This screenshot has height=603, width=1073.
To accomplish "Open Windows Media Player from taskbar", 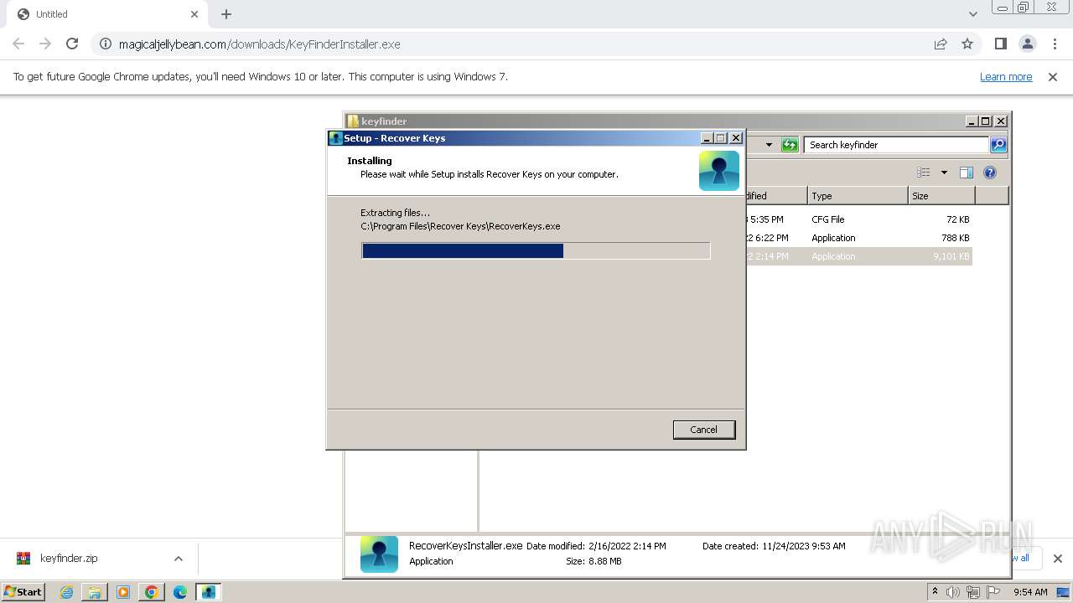I will 123,592.
